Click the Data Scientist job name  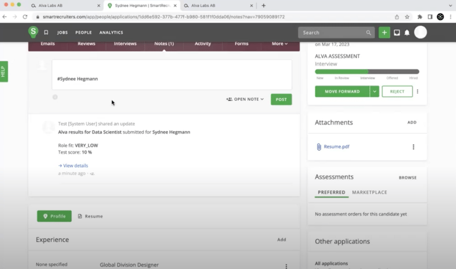click(x=106, y=132)
